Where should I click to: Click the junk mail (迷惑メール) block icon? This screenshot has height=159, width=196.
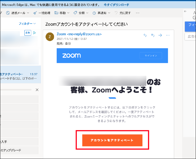tap(8, 13)
